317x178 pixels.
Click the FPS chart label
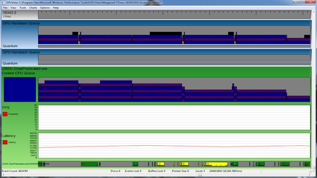point(6,108)
